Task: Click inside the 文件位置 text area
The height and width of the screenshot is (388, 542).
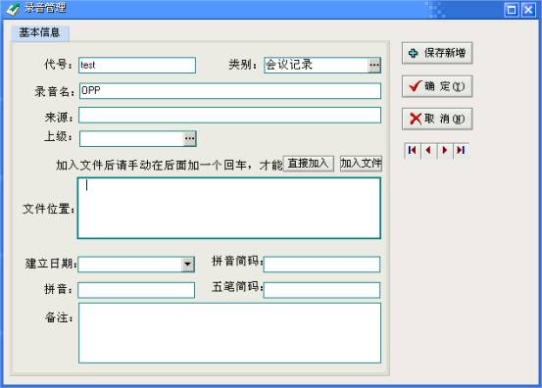Action: (x=229, y=208)
